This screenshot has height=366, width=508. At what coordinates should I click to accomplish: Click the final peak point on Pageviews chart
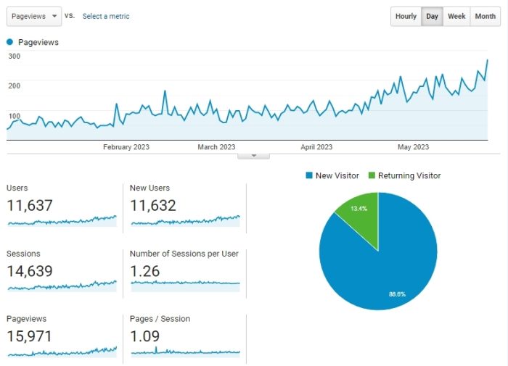point(487,60)
